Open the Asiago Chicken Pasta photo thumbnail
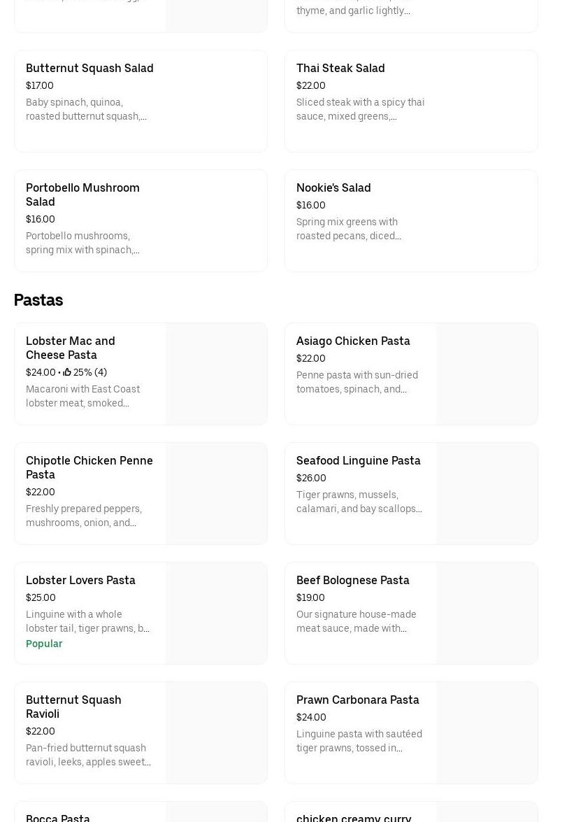Viewport: 562px width, 822px height. point(487,374)
